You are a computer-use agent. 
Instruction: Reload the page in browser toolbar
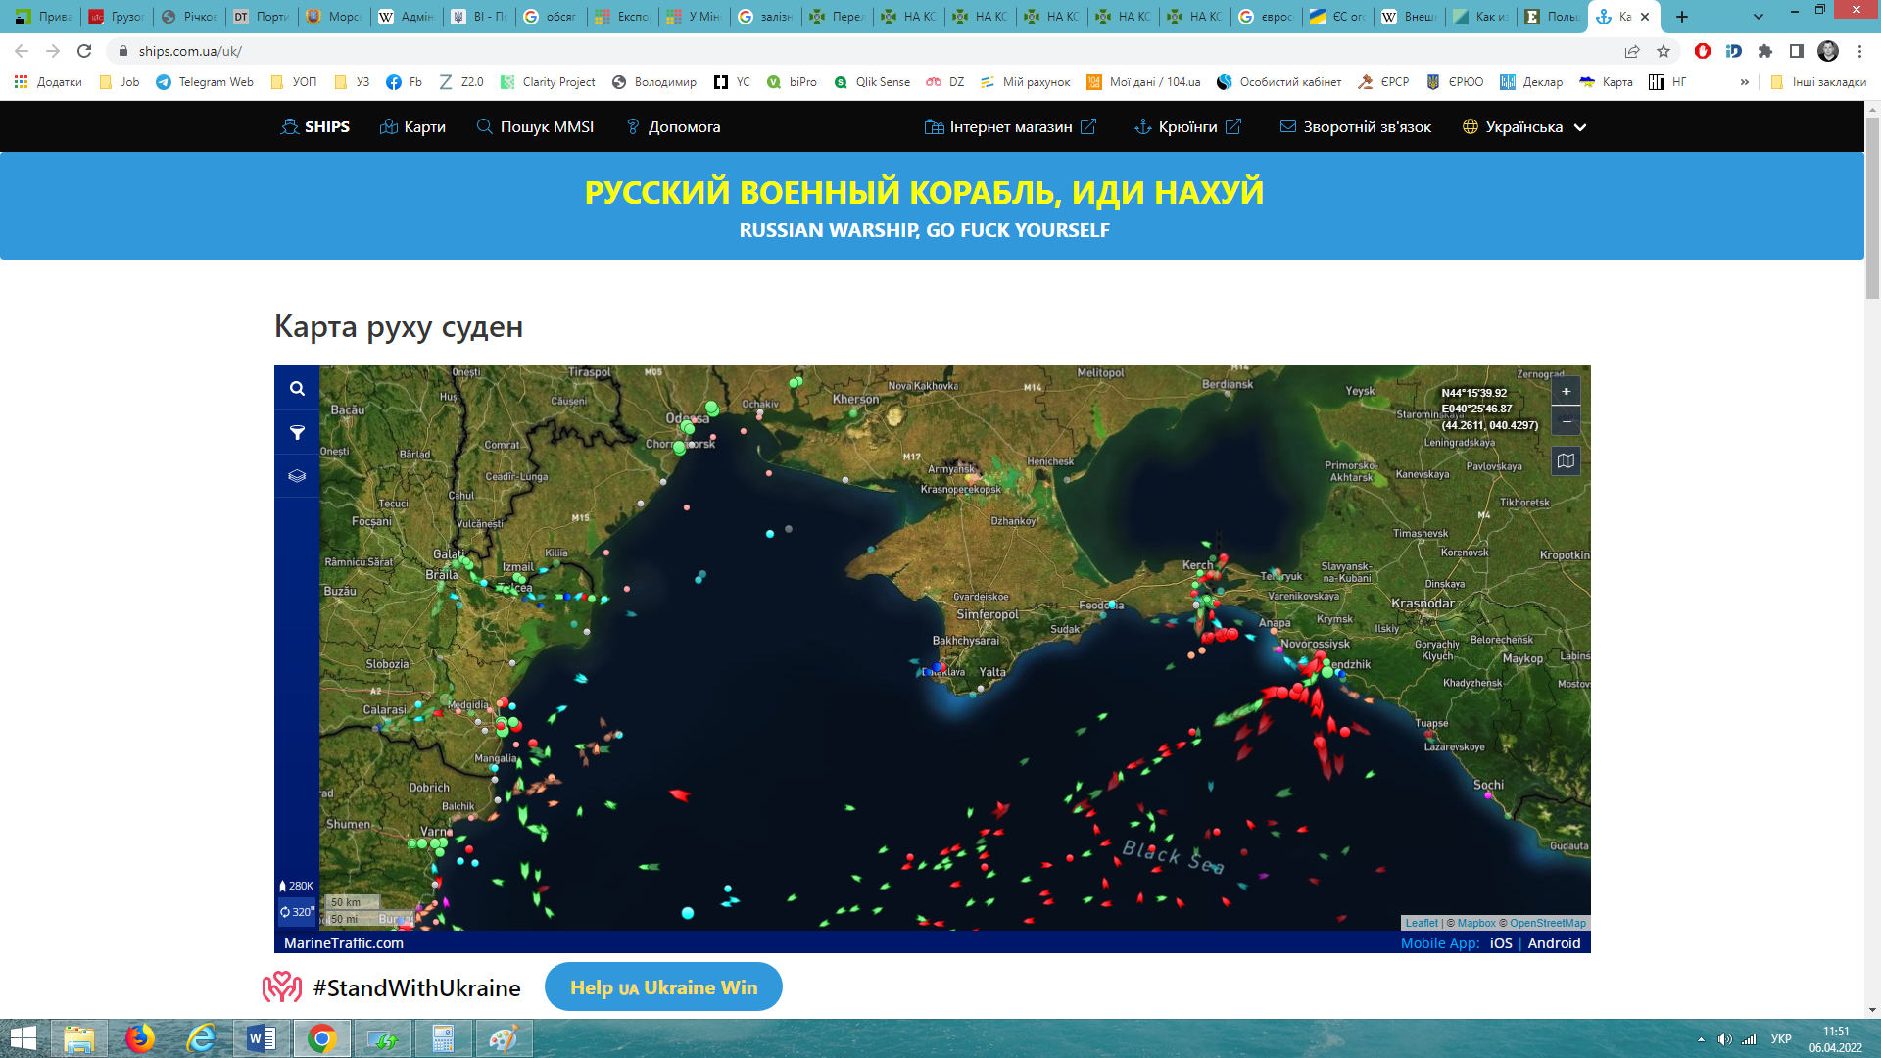[84, 51]
